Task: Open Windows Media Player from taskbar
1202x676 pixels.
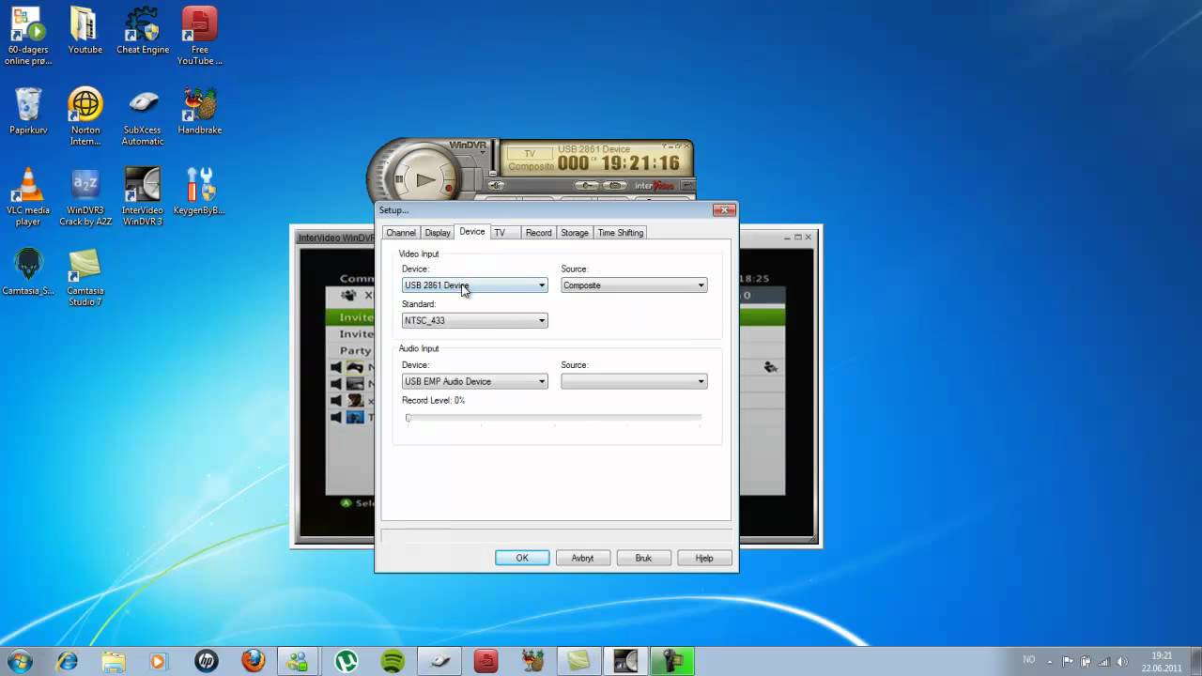Action: (160, 662)
